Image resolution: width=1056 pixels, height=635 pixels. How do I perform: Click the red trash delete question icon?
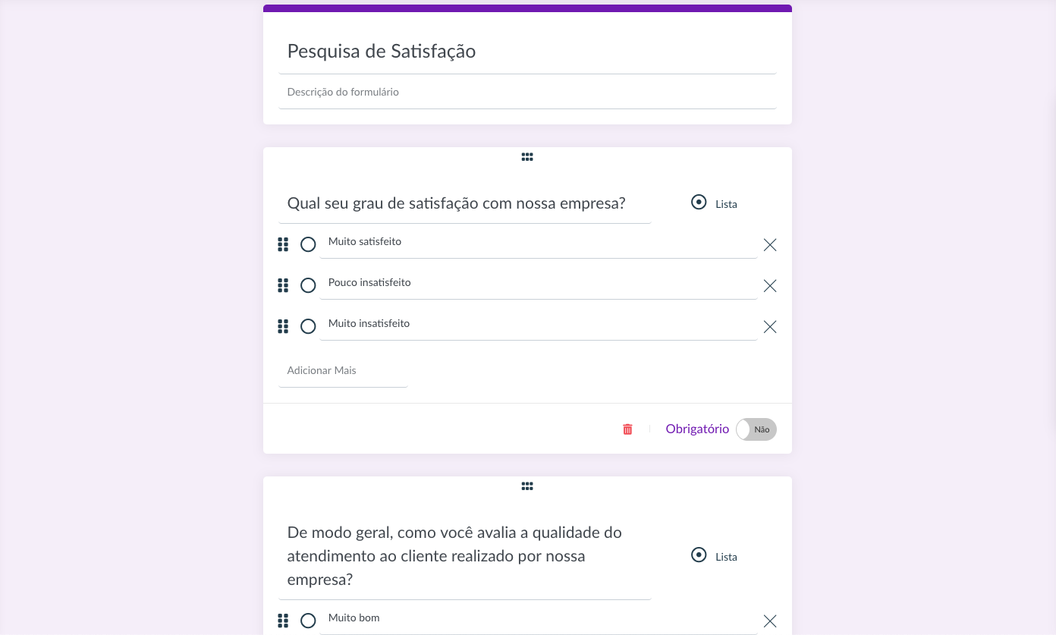click(x=627, y=429)
